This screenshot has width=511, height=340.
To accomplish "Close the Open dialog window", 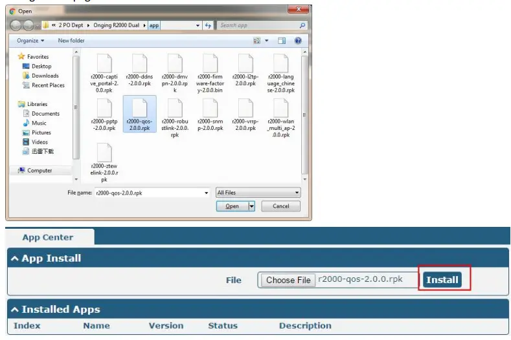I will (298, 10).
